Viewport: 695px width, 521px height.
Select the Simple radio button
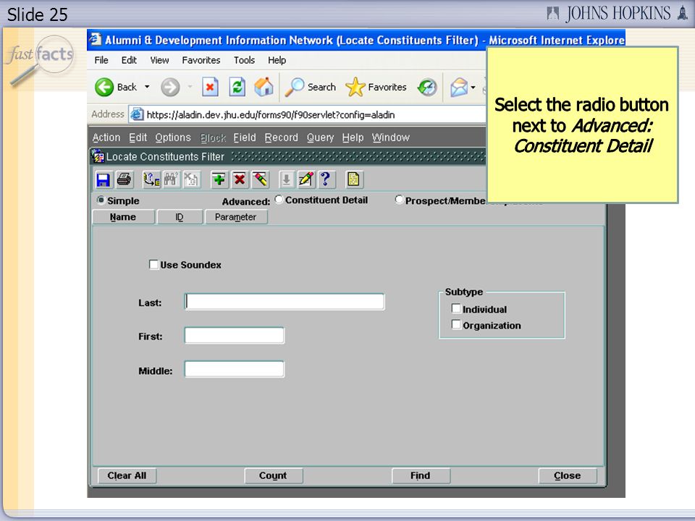[101, 200]
